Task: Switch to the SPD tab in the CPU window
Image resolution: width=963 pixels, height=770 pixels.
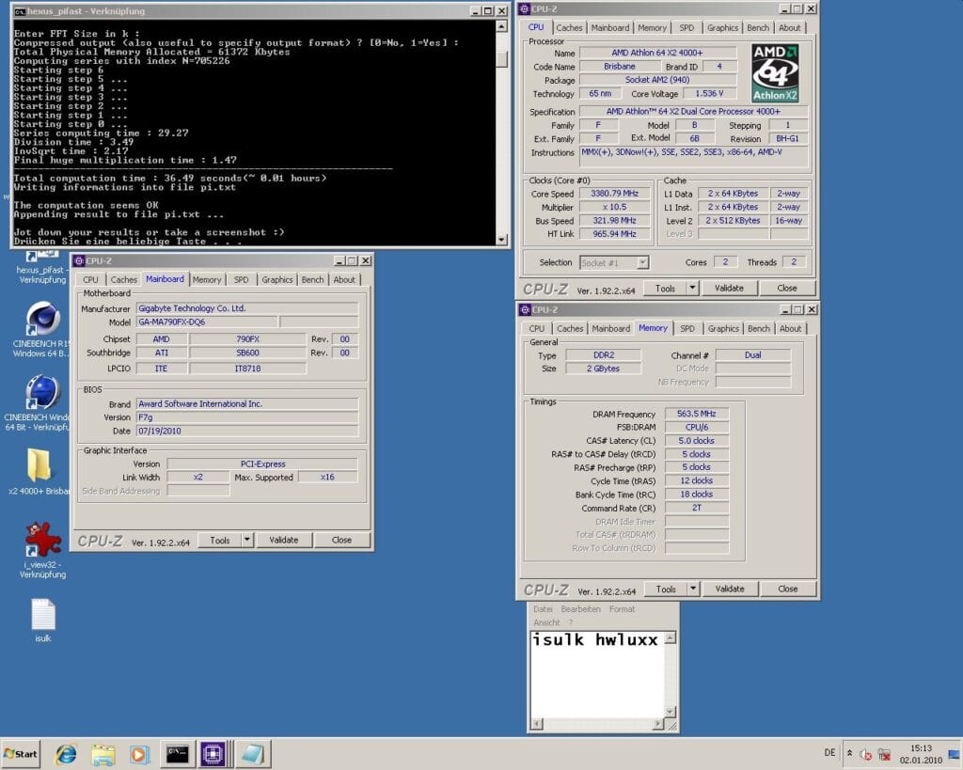Action: (x=687, y=27)
